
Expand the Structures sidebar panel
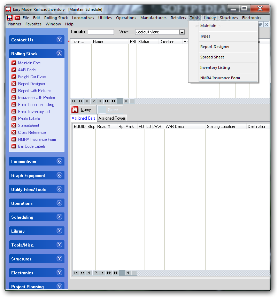[x=60, y=258]
